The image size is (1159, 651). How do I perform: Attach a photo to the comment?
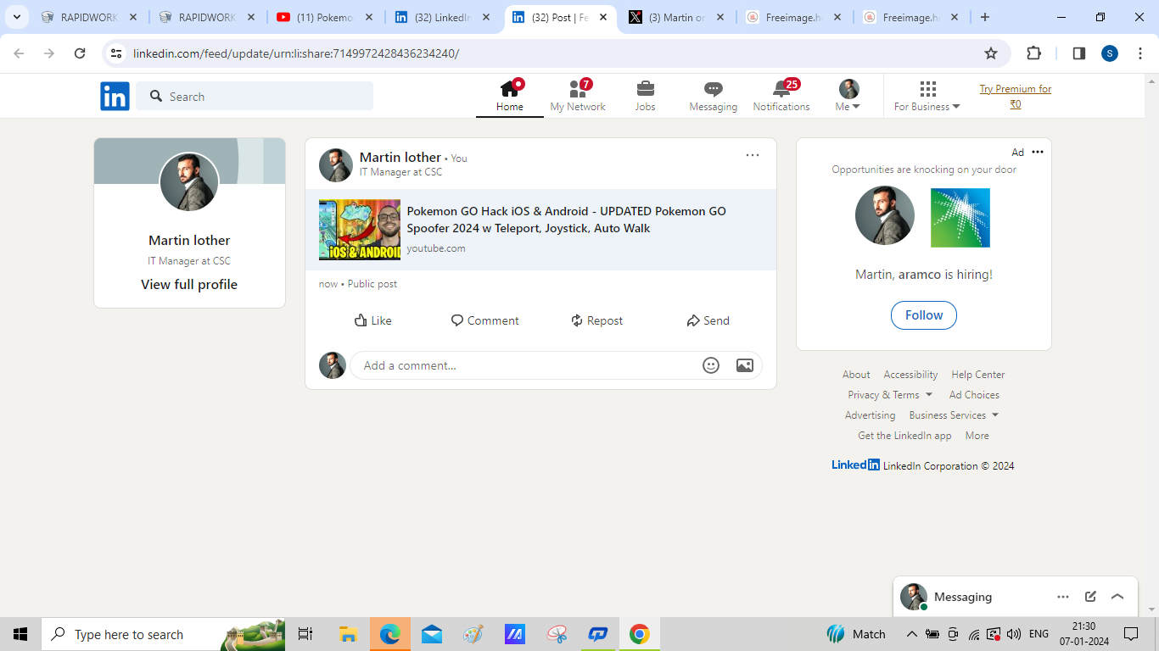745,365
